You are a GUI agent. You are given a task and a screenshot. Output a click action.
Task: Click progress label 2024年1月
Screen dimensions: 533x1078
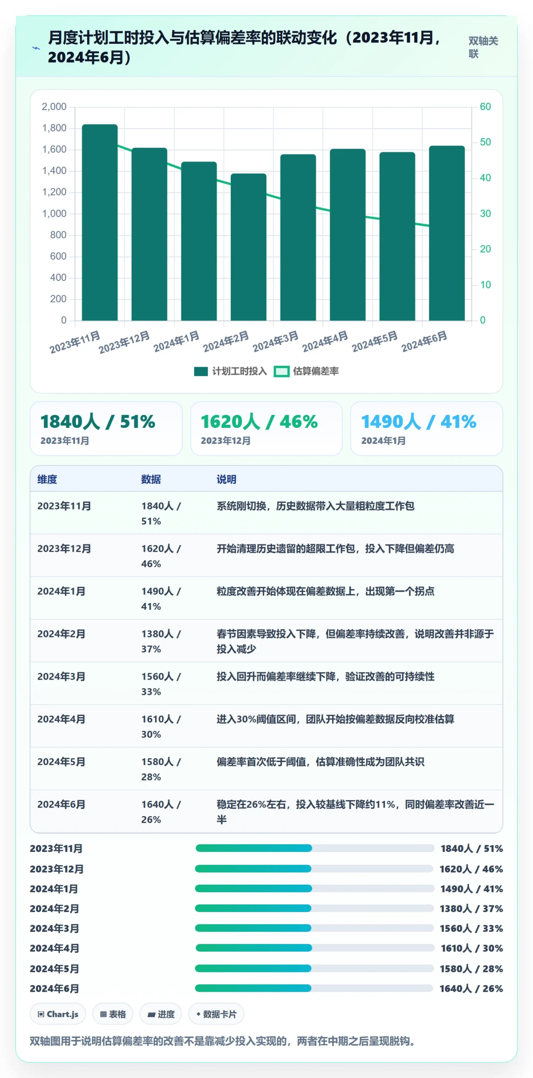[x=54, y=889]
